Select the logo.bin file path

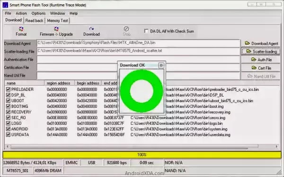[177, 123]
